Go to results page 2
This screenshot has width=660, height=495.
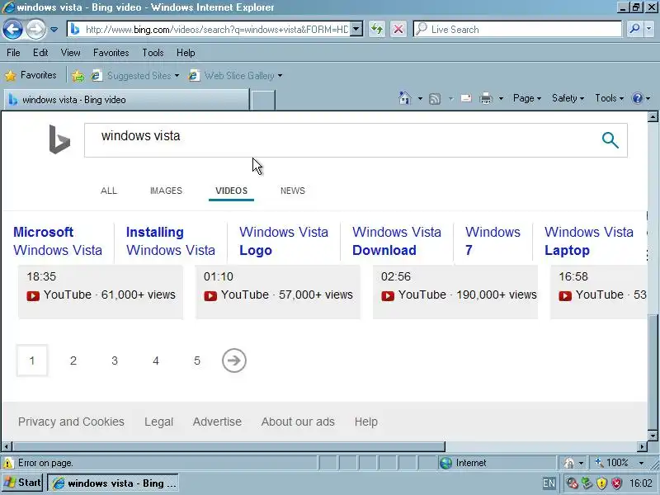[x=73, y=361]
